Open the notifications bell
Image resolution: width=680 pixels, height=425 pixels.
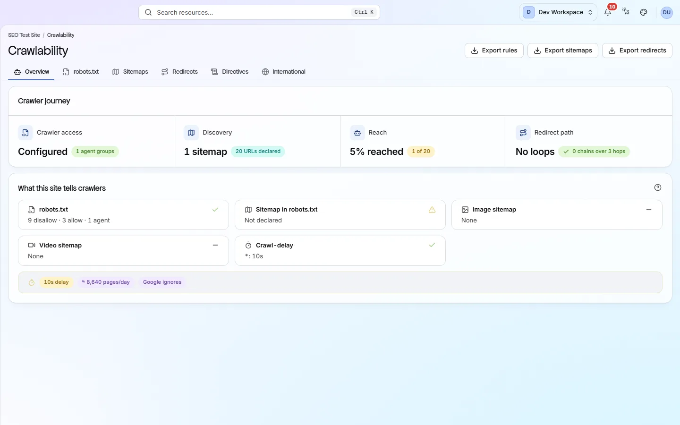608,12
